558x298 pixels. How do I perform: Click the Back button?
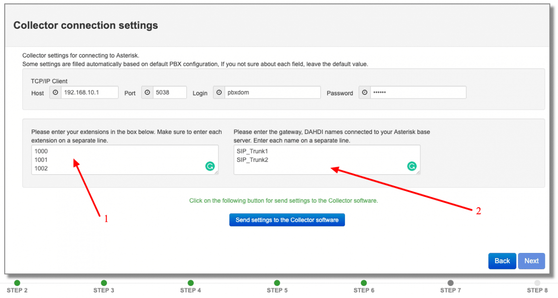tap(502, 261)
